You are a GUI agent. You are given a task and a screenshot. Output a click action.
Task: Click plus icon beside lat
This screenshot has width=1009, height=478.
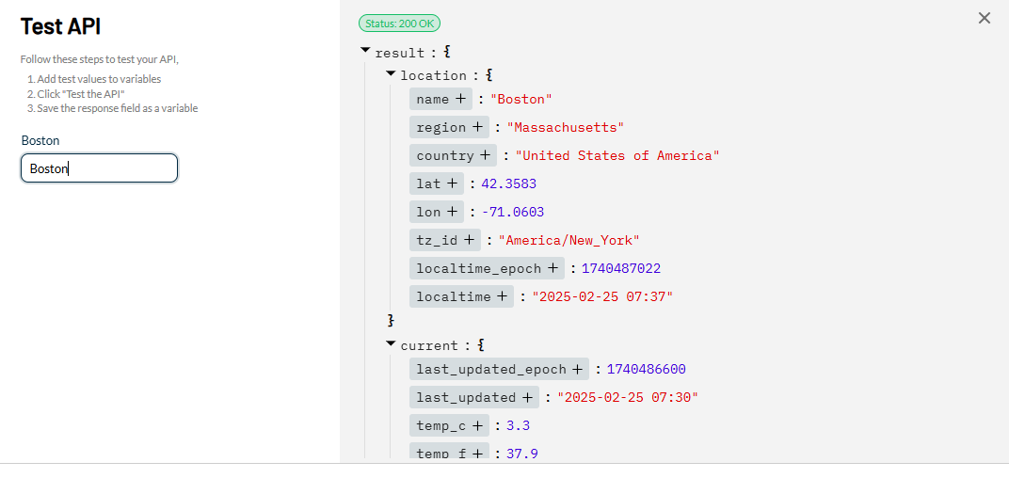(452, 184)
